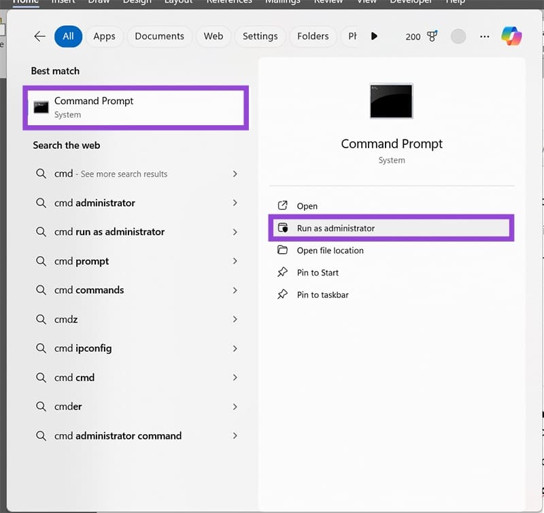
Task: Choose the 'cmd commands' web suggestion
Action: coord(89,291)
